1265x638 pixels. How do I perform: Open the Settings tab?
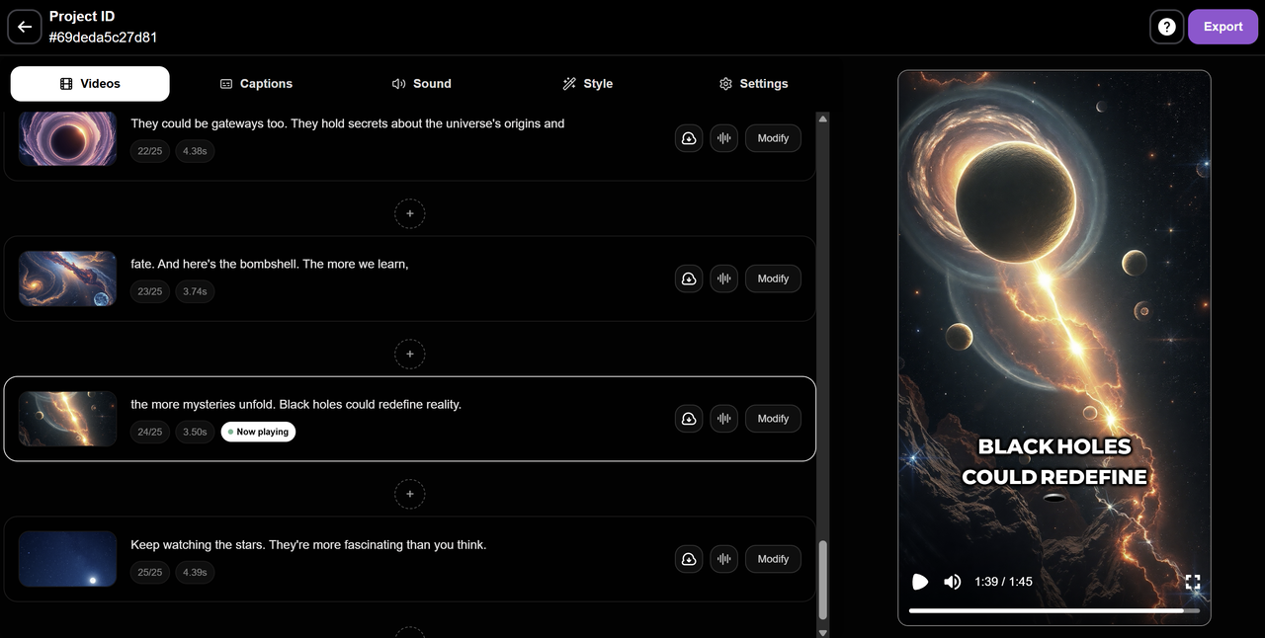click(753, 83)
